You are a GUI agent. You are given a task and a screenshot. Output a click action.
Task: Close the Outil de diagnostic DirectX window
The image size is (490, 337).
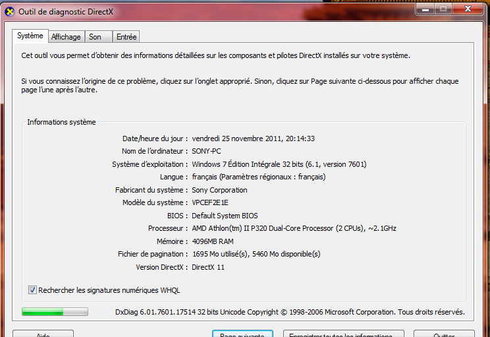point(470,9)
